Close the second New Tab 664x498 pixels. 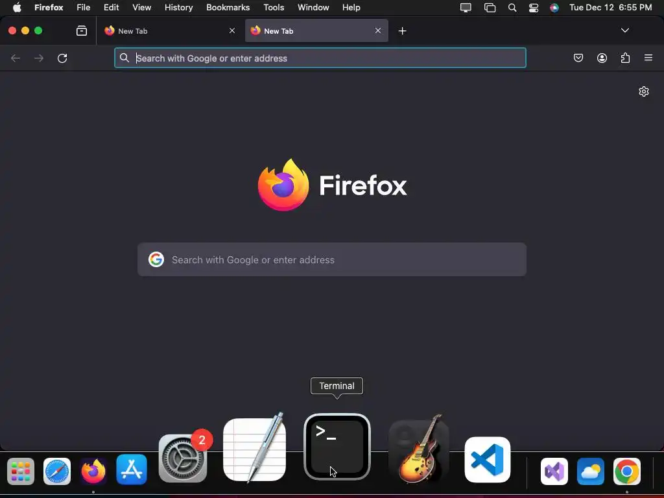pyautogui.click(x=378, y=30)
